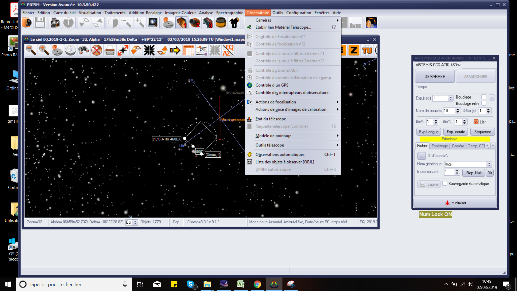Click the camera 1 toolbar icon
The height and width of the screenshot is (291, 517).
click(181, 23)
